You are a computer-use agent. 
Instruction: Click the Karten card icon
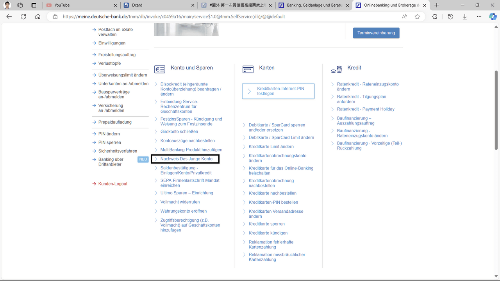tap(248, 69)
